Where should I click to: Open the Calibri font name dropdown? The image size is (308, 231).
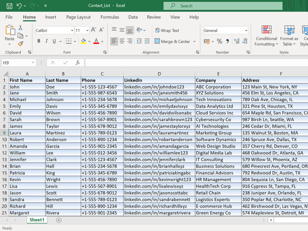pyautogui.click(x=72, y=31)
